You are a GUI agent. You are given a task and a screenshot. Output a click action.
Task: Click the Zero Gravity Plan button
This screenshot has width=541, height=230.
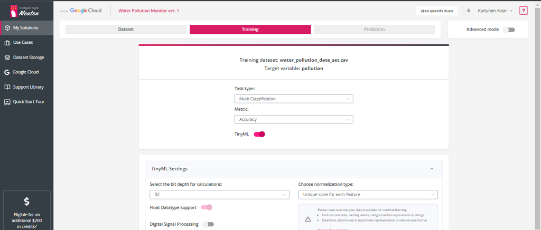coord(436,11)
